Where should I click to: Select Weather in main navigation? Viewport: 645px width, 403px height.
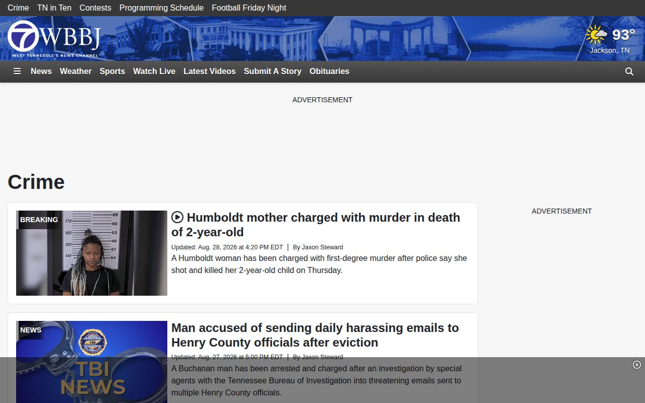pyautogui.click(x=76, y=72)
